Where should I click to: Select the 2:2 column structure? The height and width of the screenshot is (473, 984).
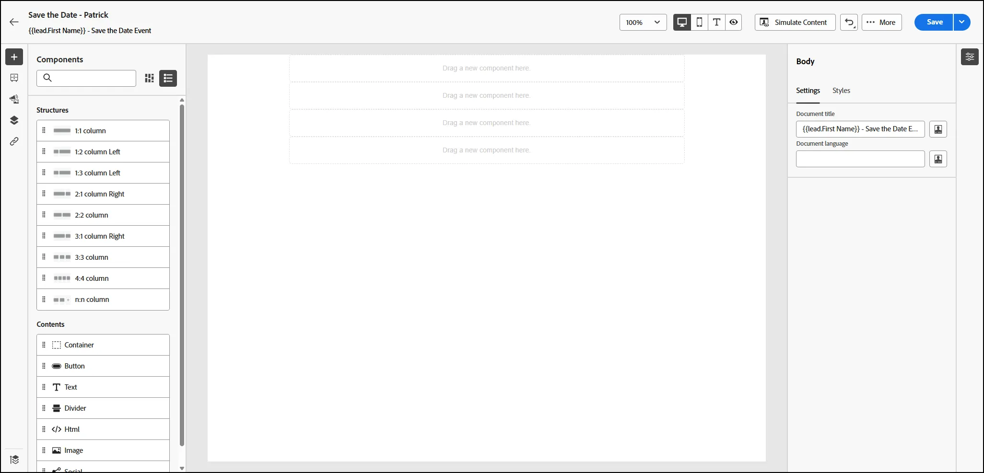pos(103,215)
